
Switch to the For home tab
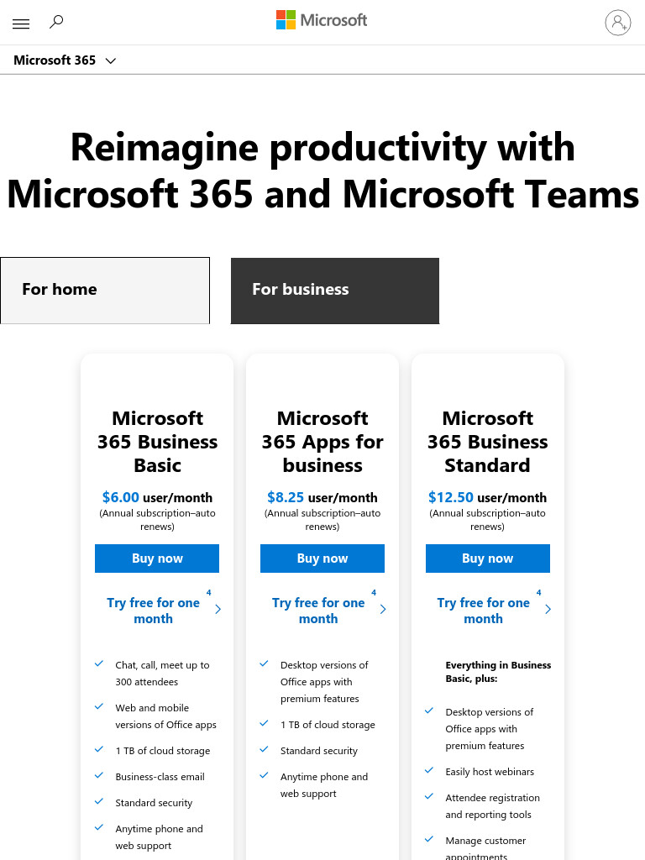[105, 290]
